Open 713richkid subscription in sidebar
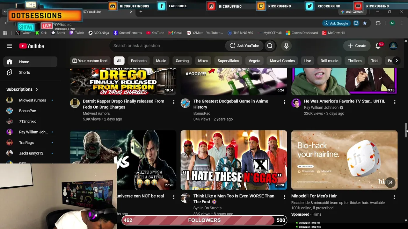 pyautogui.click(x=30, y=121)
